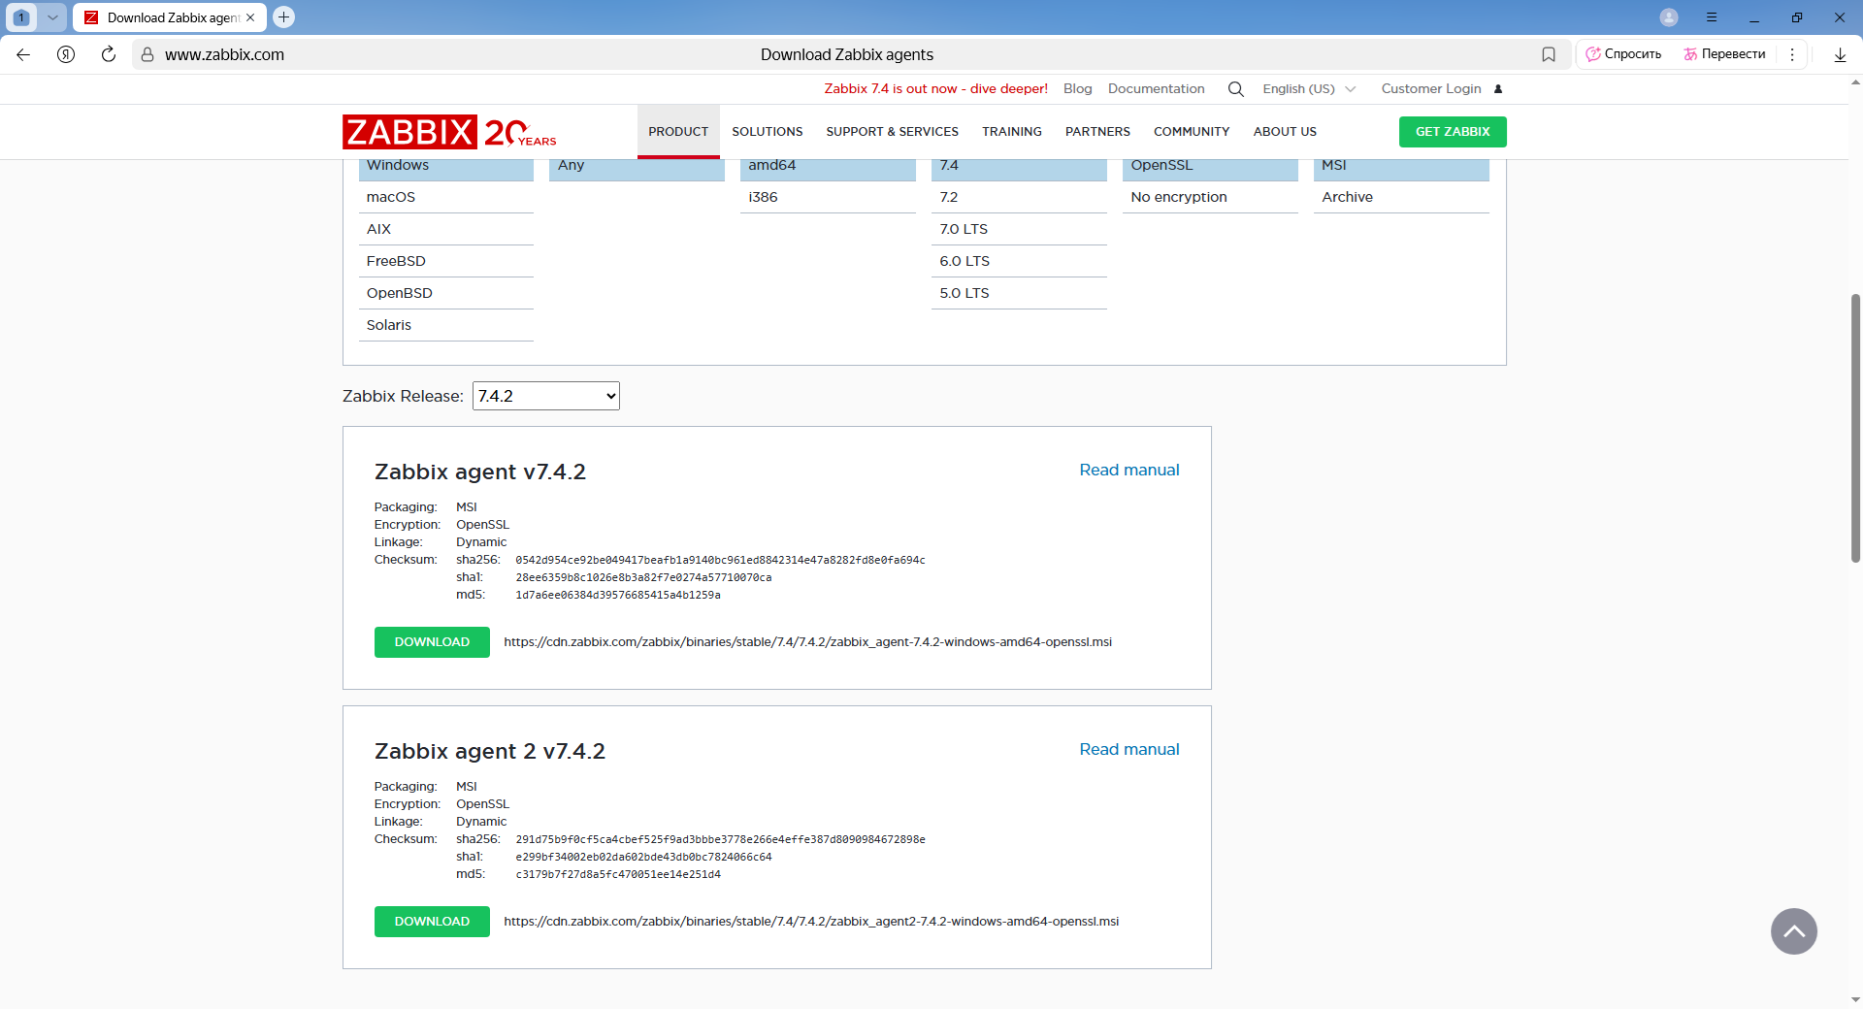The height and width of the screenshot is (1009, 1863).
Task: Click the tab group counter icon
Action: [x=21, y=17]
